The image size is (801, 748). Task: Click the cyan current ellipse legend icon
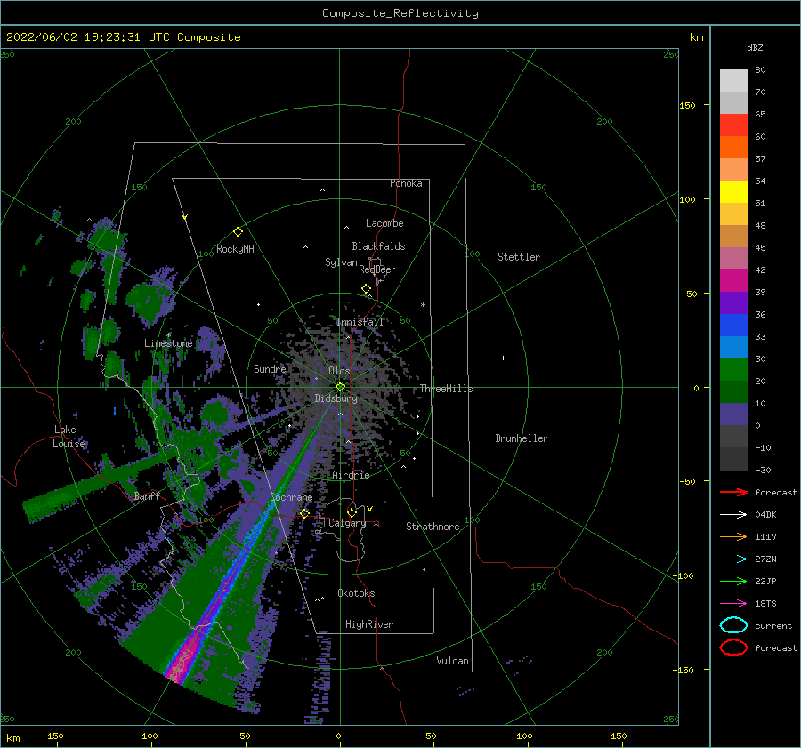pos(733,625)
